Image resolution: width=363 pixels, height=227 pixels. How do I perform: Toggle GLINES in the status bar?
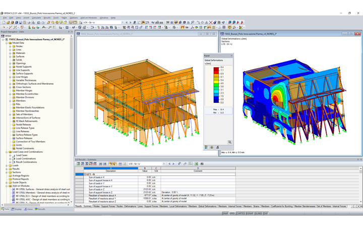click(259, 213)
